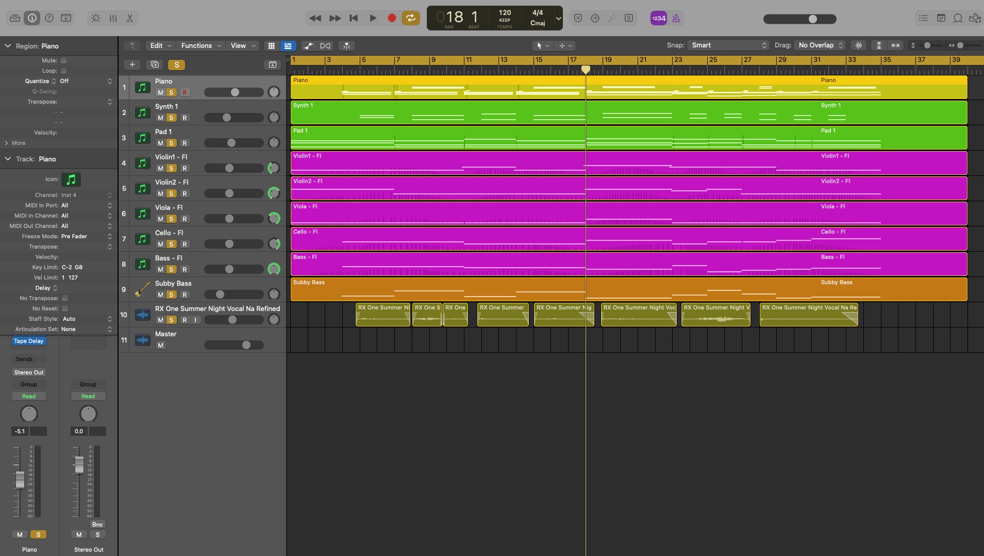Open Smart Controls panel
Viewport: 984px width, 556px height.
[96, 18]
